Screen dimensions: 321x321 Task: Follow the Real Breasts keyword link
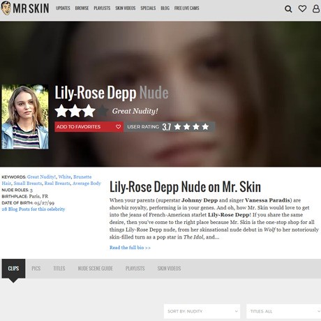(x=57, y=184)
